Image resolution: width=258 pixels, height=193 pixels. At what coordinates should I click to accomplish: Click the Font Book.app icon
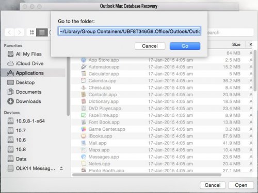click(x=84, y=122)
